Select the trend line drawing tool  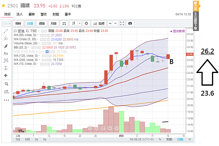click(x=6, y=31)
